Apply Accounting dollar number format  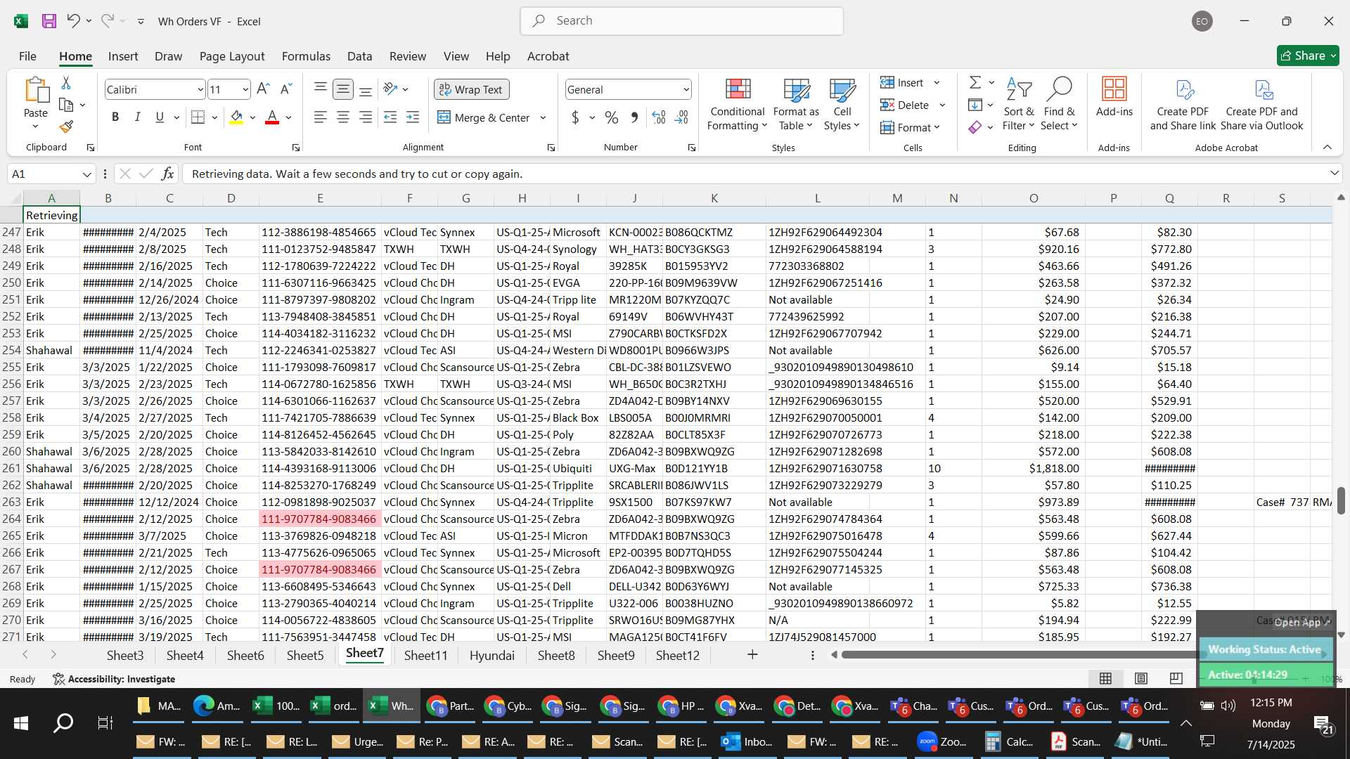575,117
